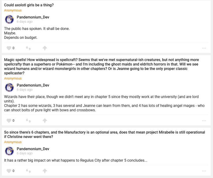Open Pandemonium_Dev avatar on the magic spells answer
Image resolution: width=213 pixels, height=178 pixels.
click(10, 87)
